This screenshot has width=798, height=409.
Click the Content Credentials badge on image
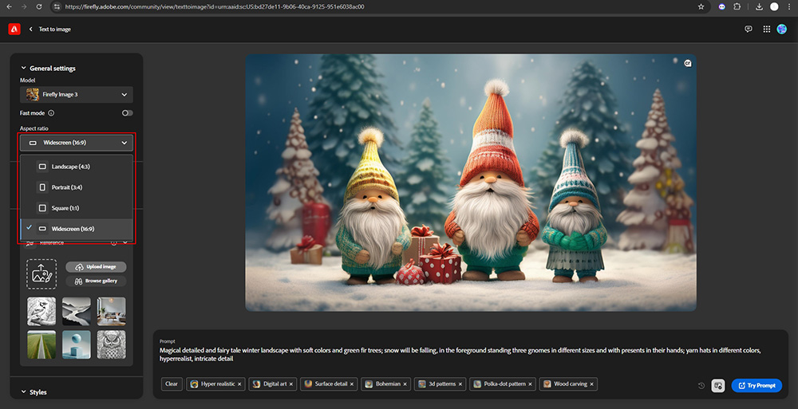point(687,63)
